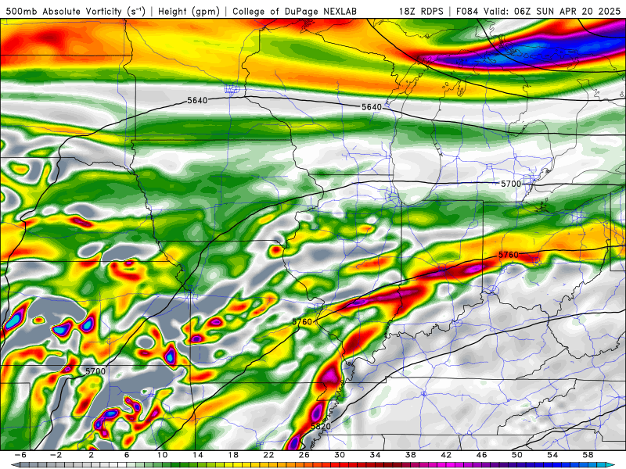Select the '26' color scale label
The image size is (626, 469).
pyautogui.click(x=304, y=455)
